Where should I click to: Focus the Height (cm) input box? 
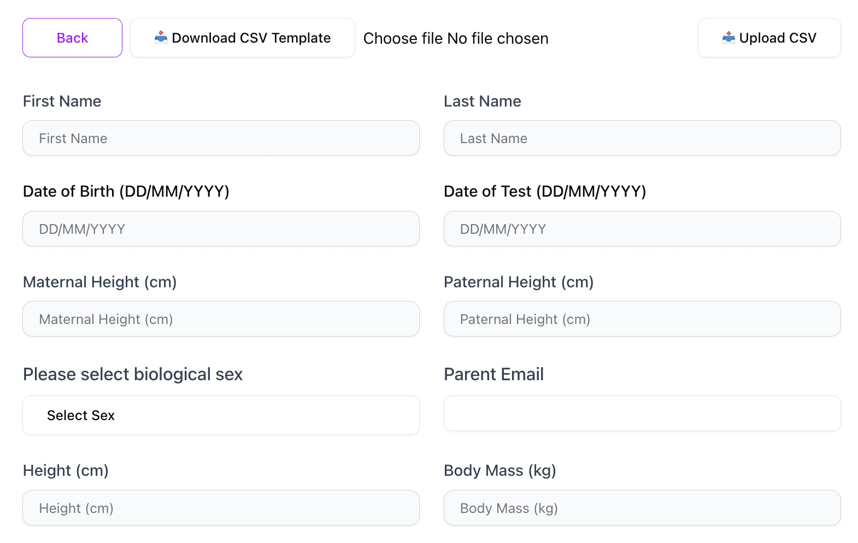click(x=221, y=508)
